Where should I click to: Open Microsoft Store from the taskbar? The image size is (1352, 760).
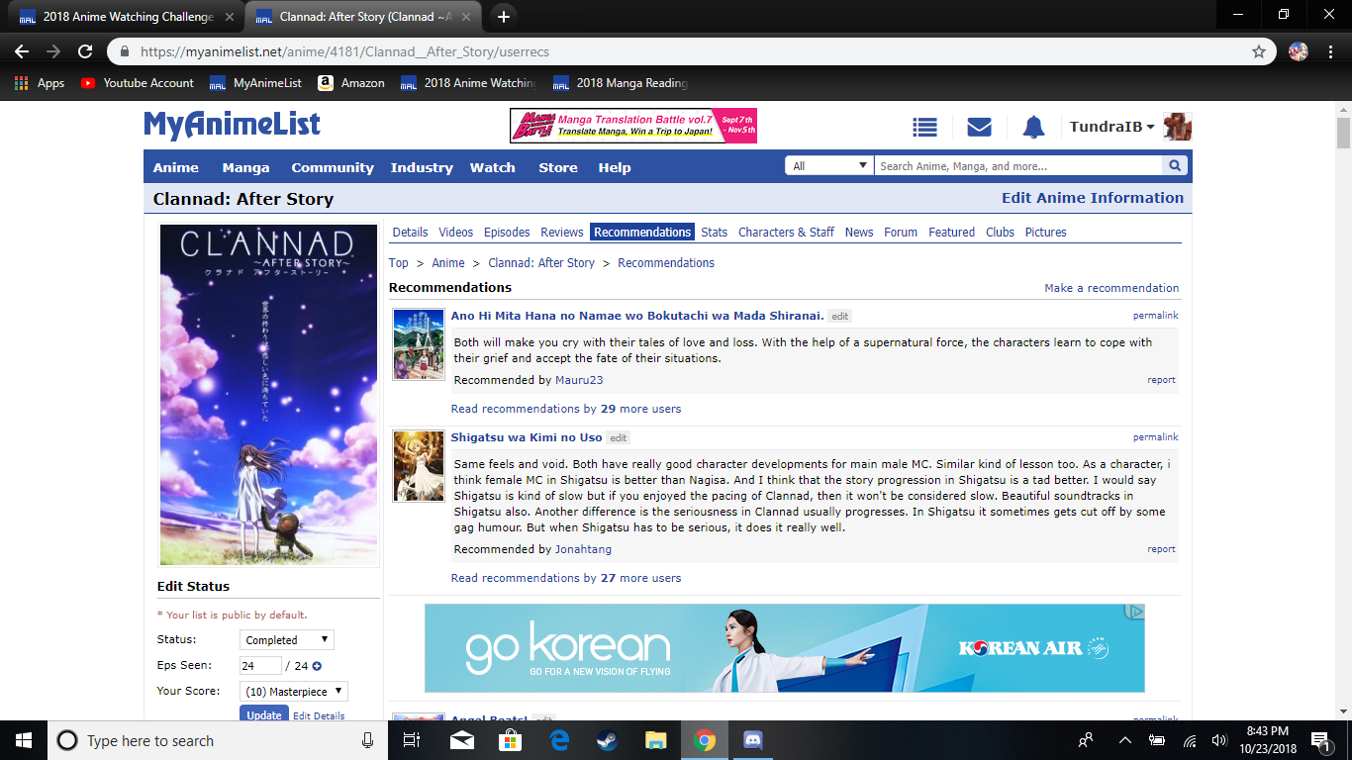pyautogui.click(x=510, y=740)
